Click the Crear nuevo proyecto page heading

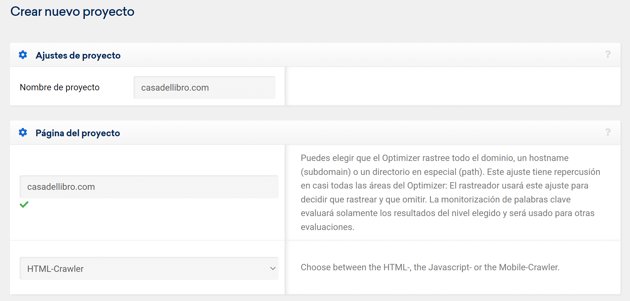[72, 12]
